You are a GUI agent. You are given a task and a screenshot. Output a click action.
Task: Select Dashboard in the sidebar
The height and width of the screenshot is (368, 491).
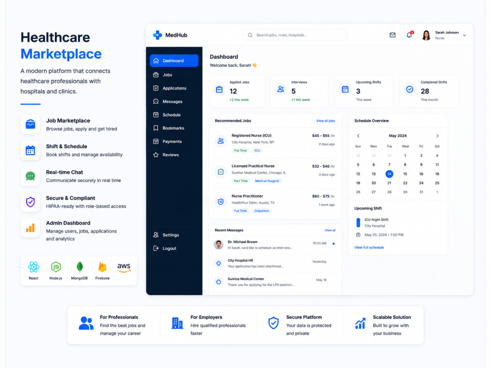[174, 61]
